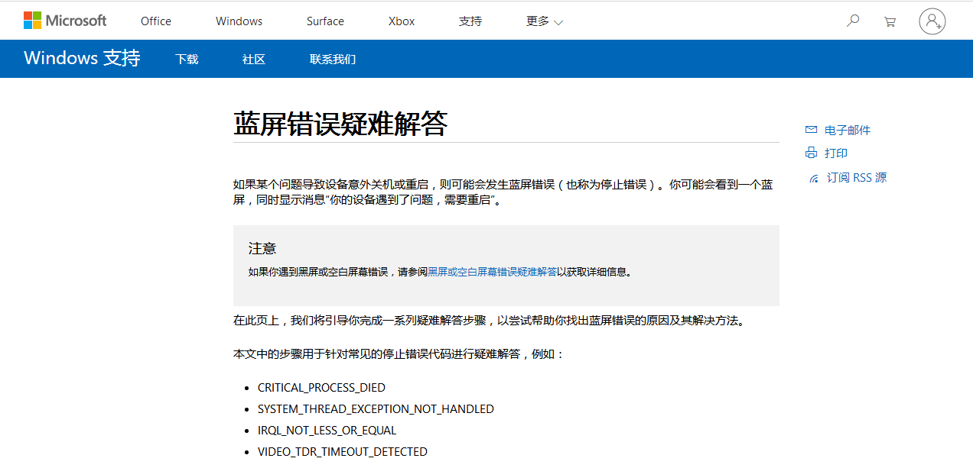
Task: Click the email envelope icon
Action: [811, 129]
